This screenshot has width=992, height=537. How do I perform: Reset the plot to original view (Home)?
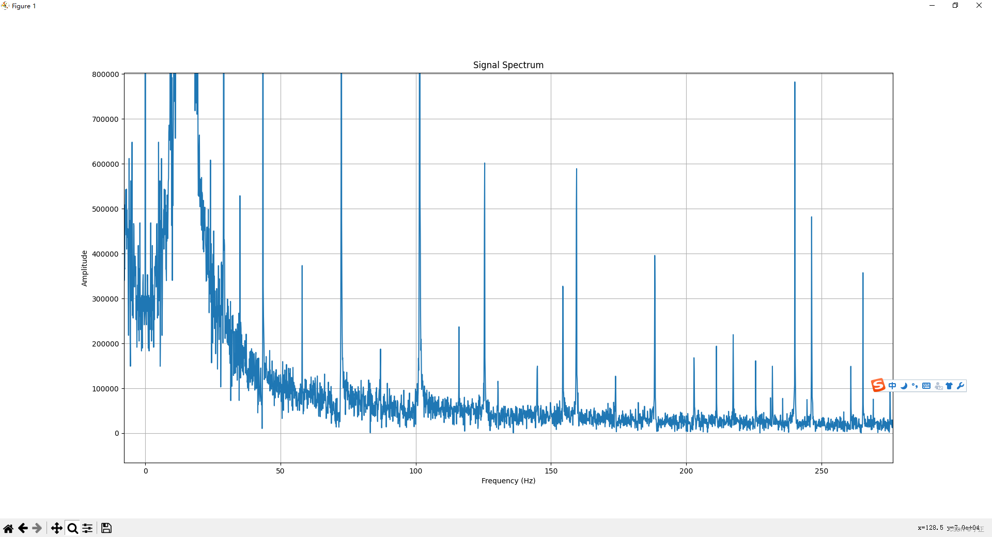click(x=8, y=528)
